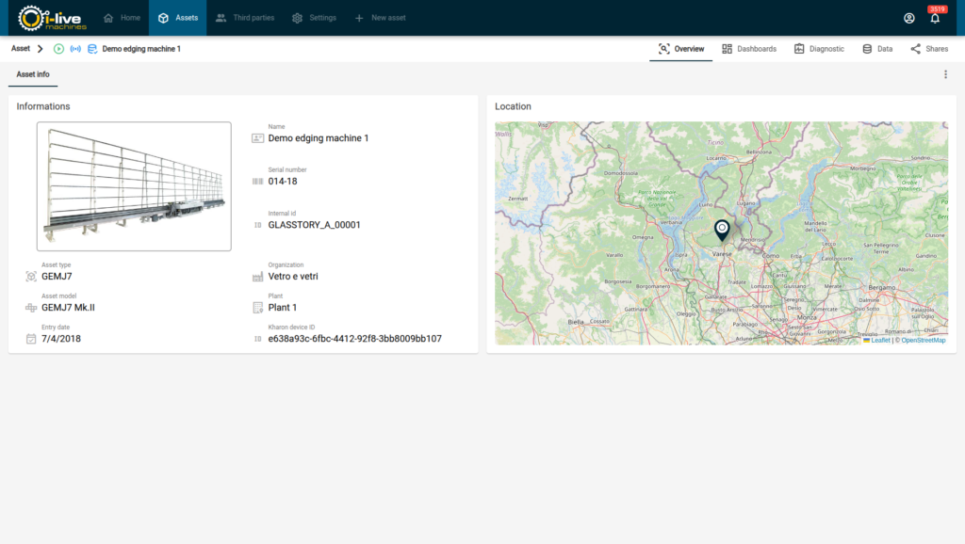Expand the Asset breadcrumb chevron
The width and height of the screenshot is (965, 544).
tap(41, 49)
